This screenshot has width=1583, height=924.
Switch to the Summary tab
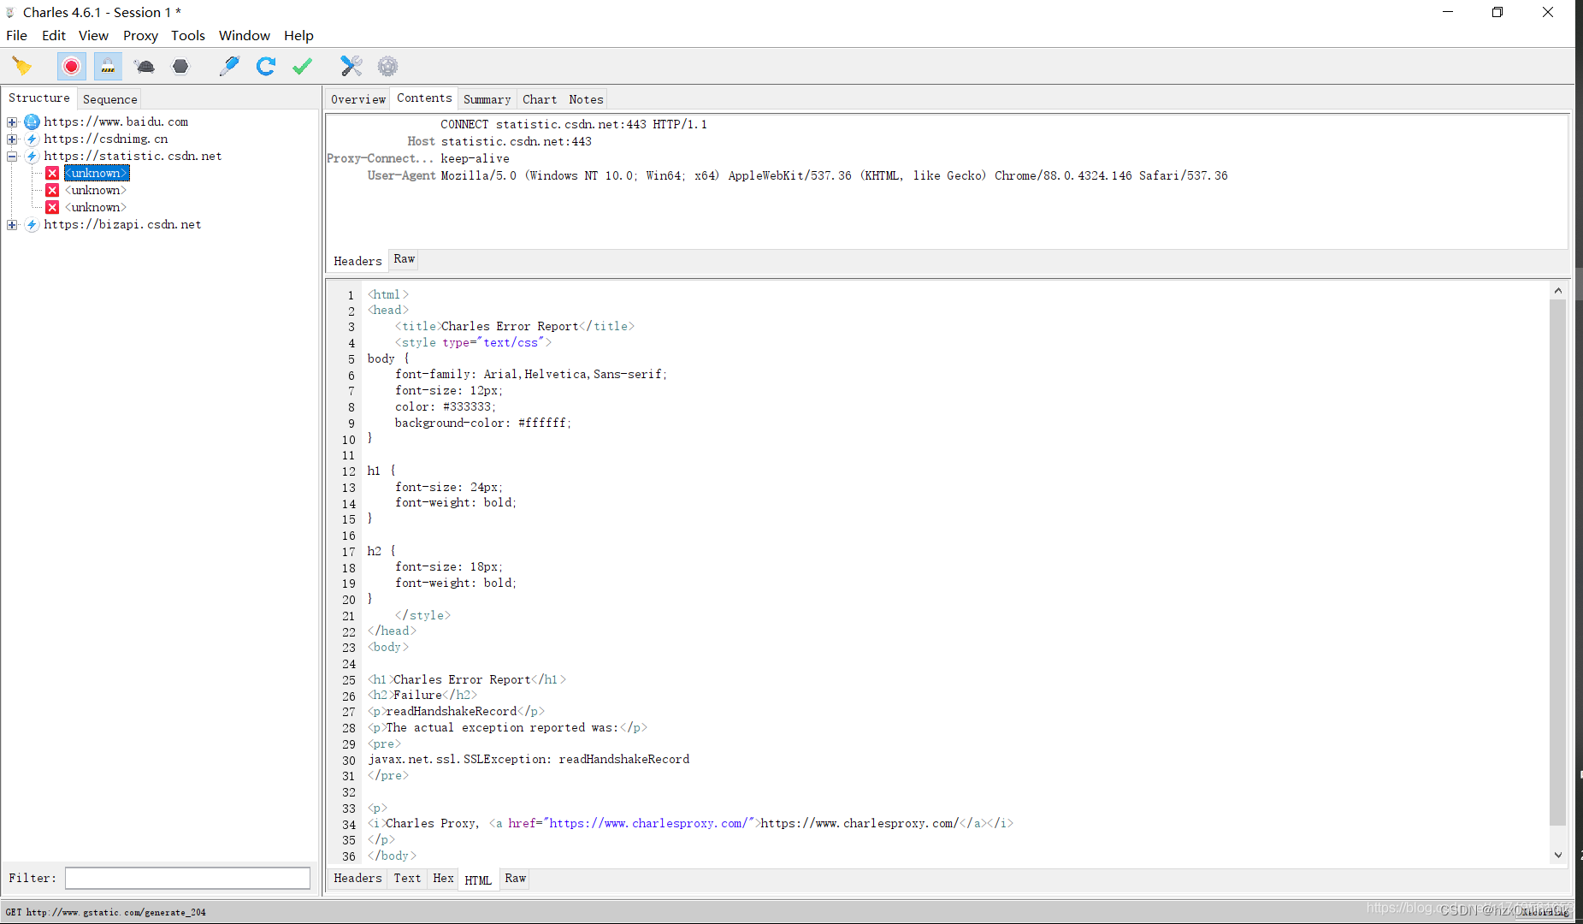tap(487, 99)
